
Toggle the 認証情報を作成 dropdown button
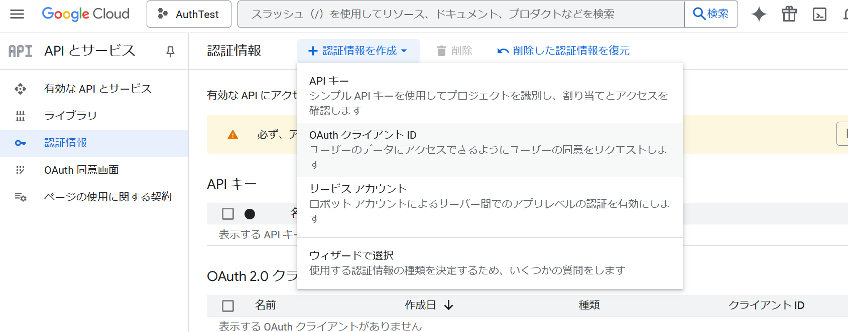click(x=358, y=51)
